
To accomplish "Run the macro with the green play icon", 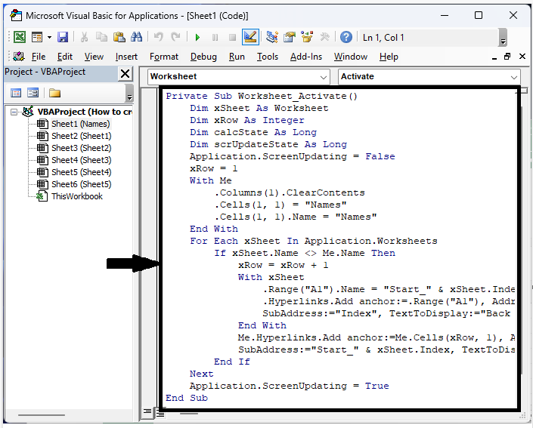I will [x=197, y=37].
